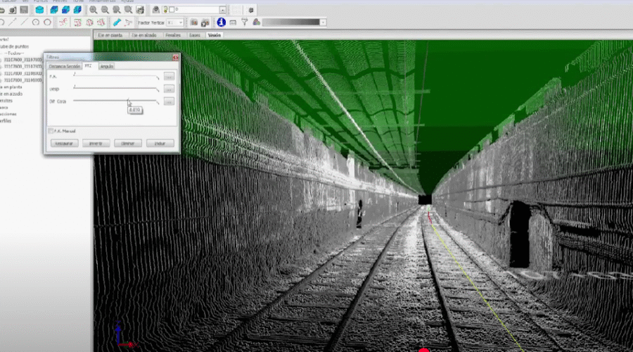633x352 pixels.
Task: Click the blue pencil edit icon
Action: coord(117,23)
